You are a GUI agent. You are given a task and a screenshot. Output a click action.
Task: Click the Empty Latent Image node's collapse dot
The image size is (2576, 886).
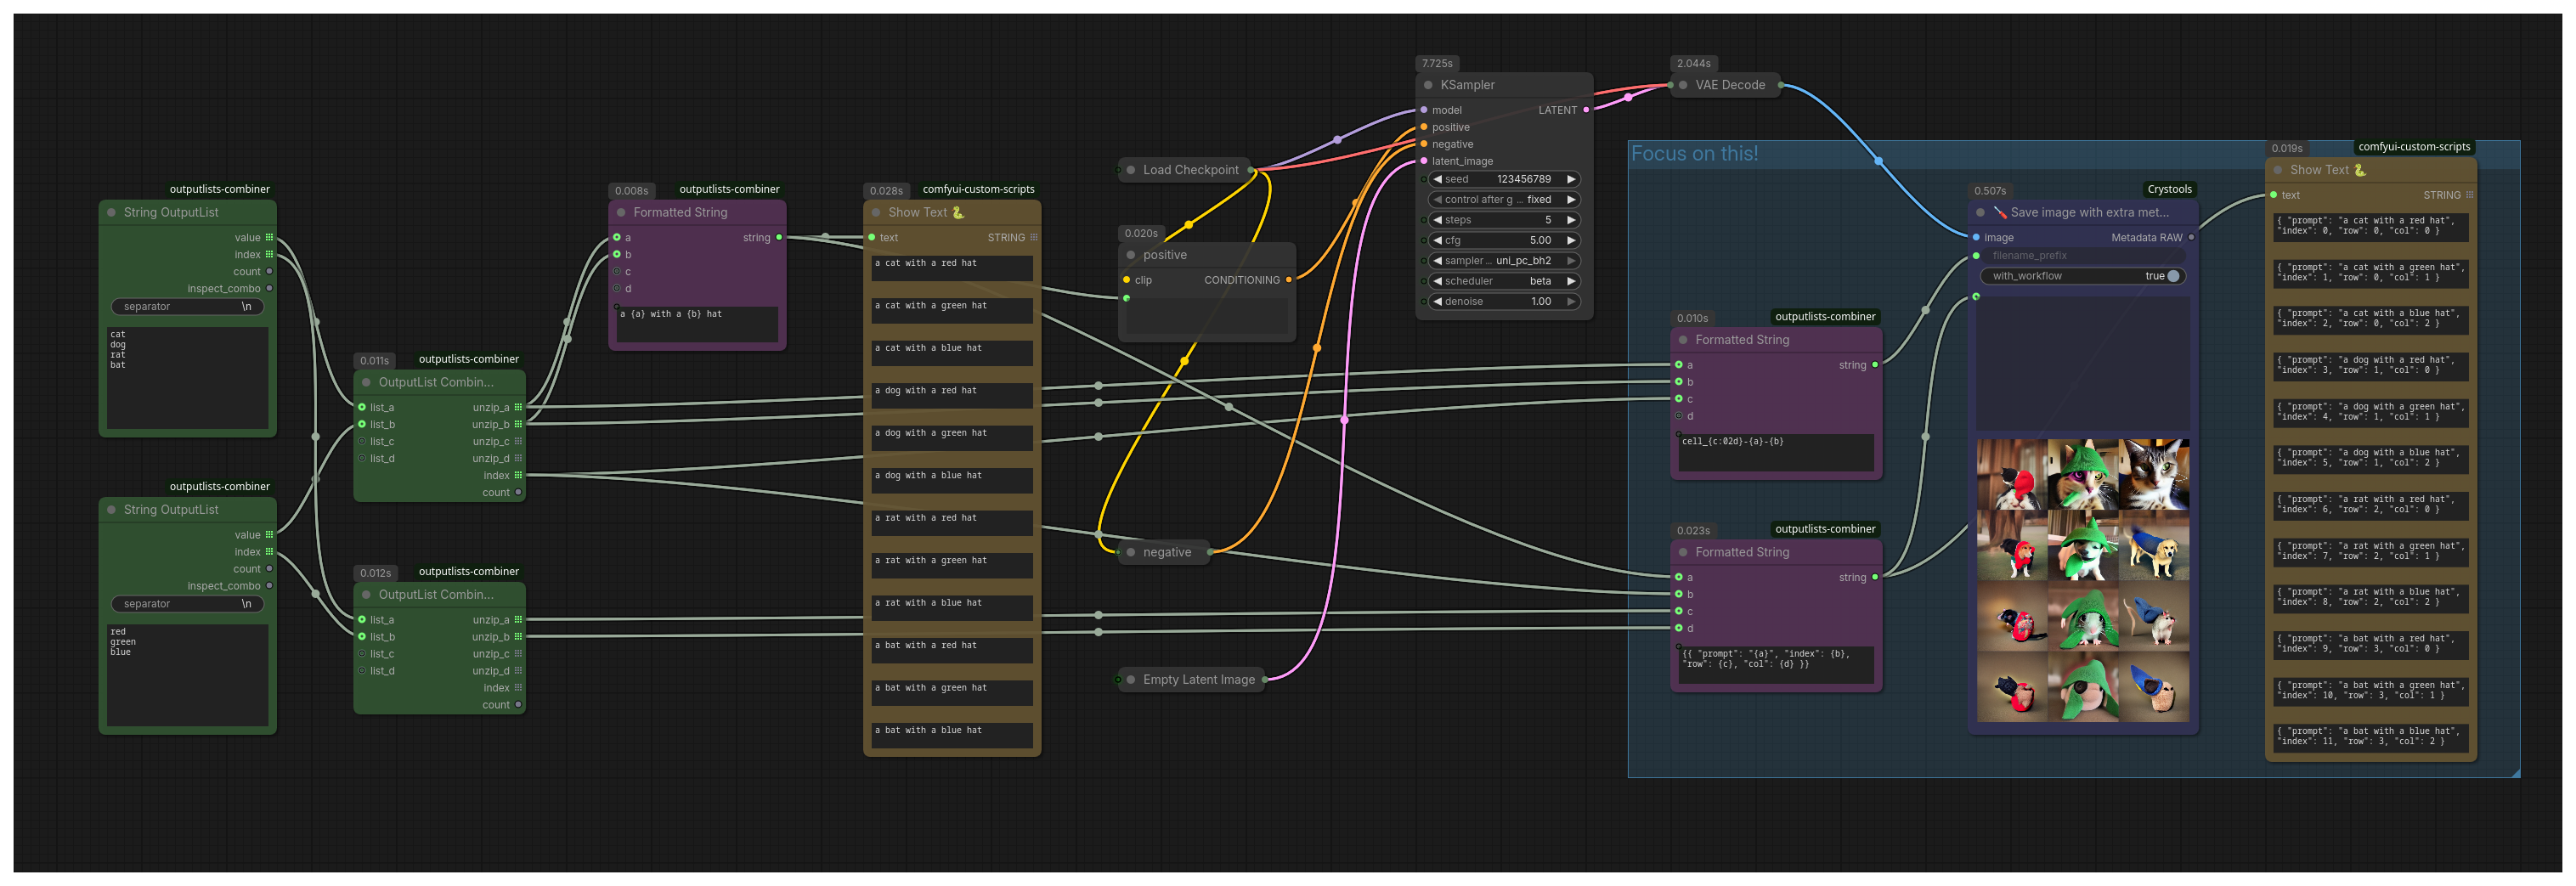1131,680
